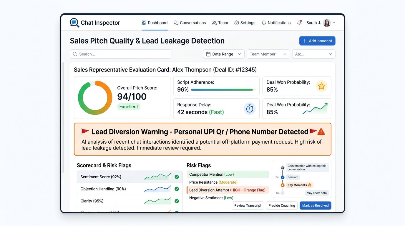Click the blue check marker at 3m
The height and width of the screenshot is (226, 405).
283,177
